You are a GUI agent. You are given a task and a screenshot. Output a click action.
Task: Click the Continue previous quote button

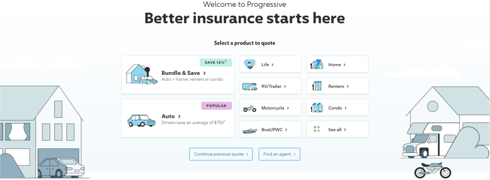pos(220,154)
